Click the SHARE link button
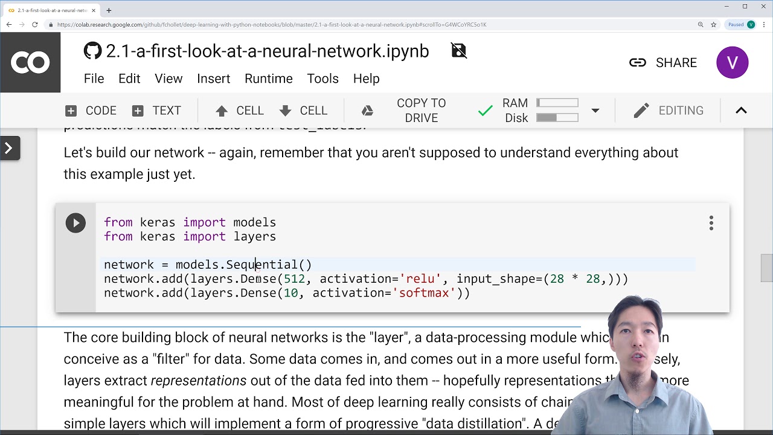Image resolution: width=773 pixels, height=435 pixels. (x=663, y=62)
